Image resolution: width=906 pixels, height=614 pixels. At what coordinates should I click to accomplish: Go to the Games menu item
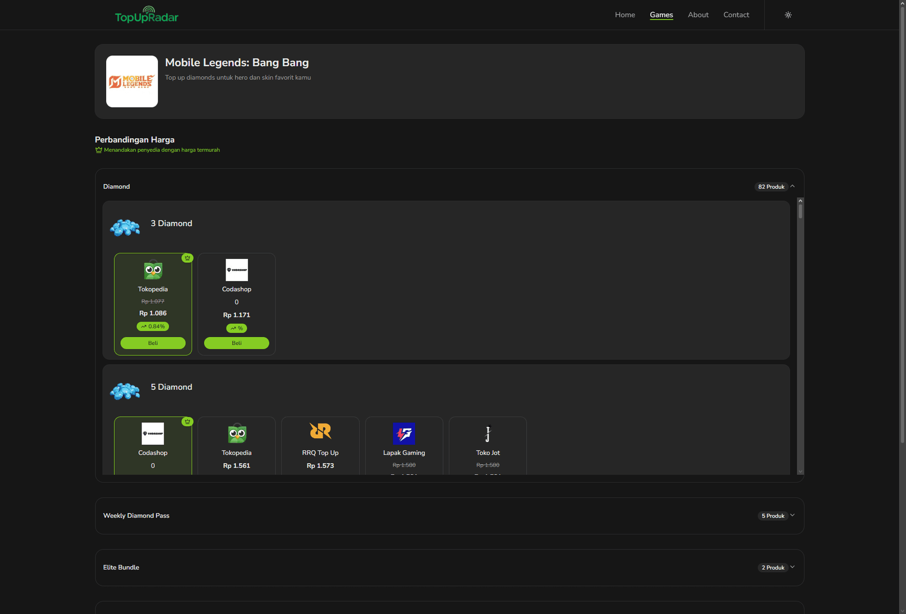click(661, 15)
